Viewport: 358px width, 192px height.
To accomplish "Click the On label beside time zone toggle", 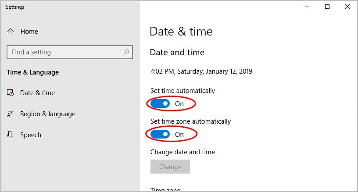I will 179,135.
